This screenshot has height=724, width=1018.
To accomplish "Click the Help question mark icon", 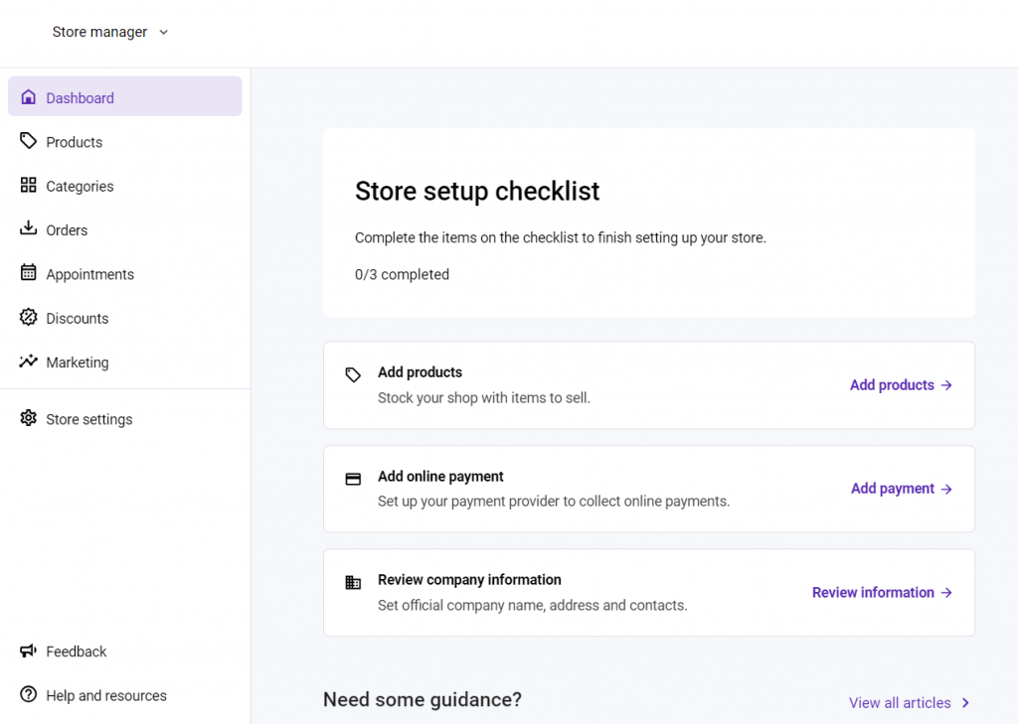I will [x=28, y=694].
